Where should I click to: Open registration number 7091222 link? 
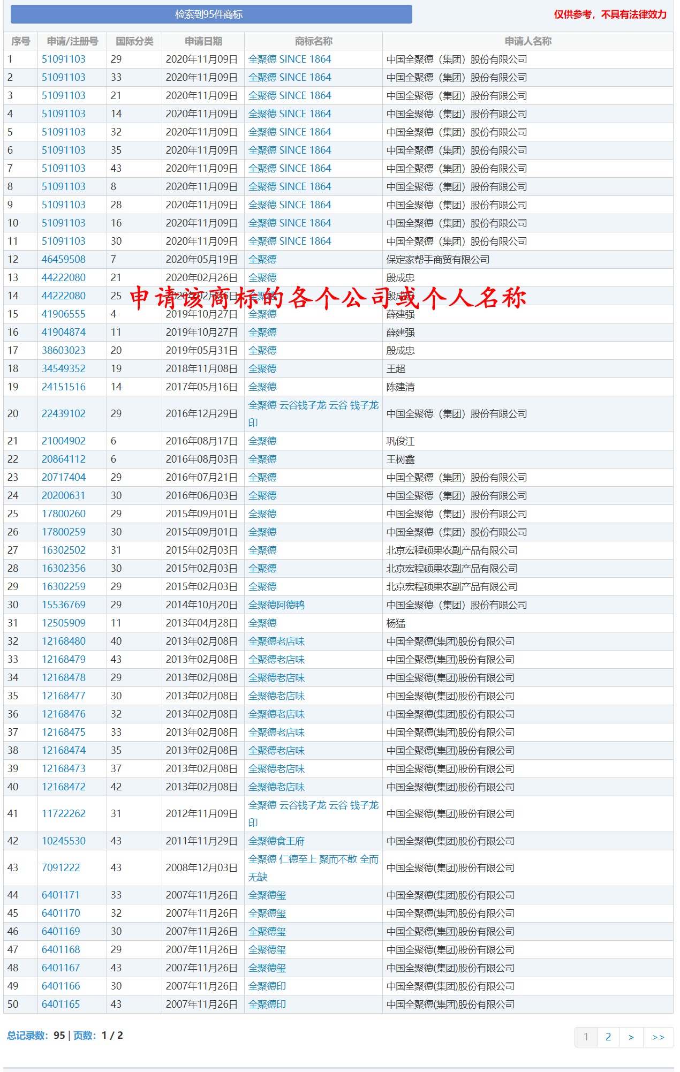click(61, 868)
